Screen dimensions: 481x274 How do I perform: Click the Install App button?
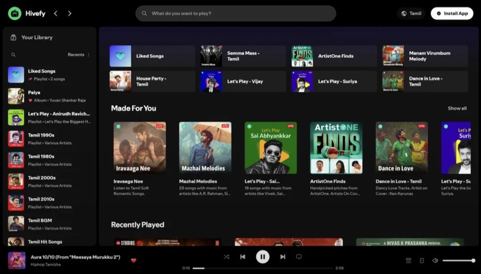(x=452, y=14)
